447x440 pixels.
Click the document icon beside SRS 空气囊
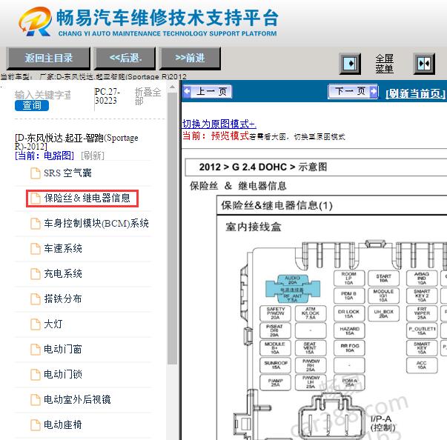[36, 173]
